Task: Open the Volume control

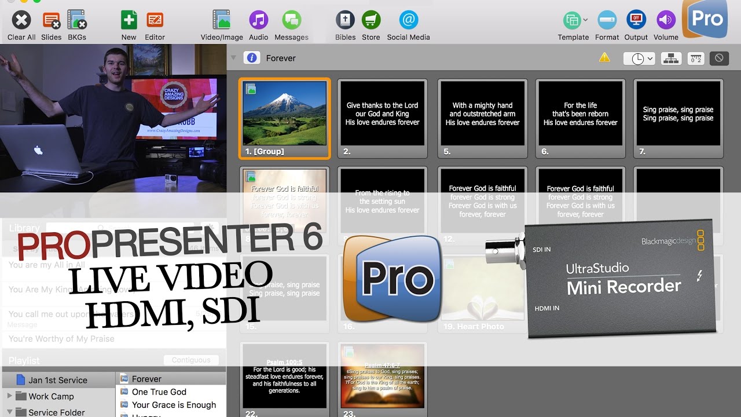Action: tap(666, 20)
